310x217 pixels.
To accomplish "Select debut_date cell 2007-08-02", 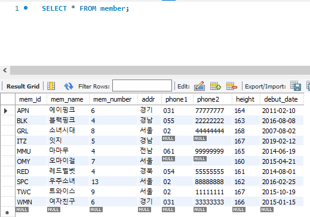I will click(282, 131).
